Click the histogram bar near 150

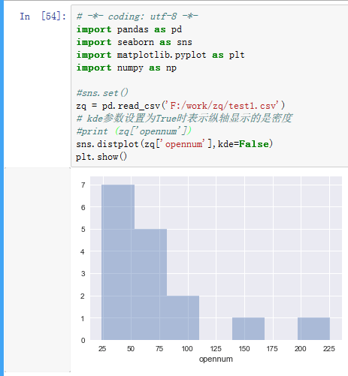click(x=248, y=329)
